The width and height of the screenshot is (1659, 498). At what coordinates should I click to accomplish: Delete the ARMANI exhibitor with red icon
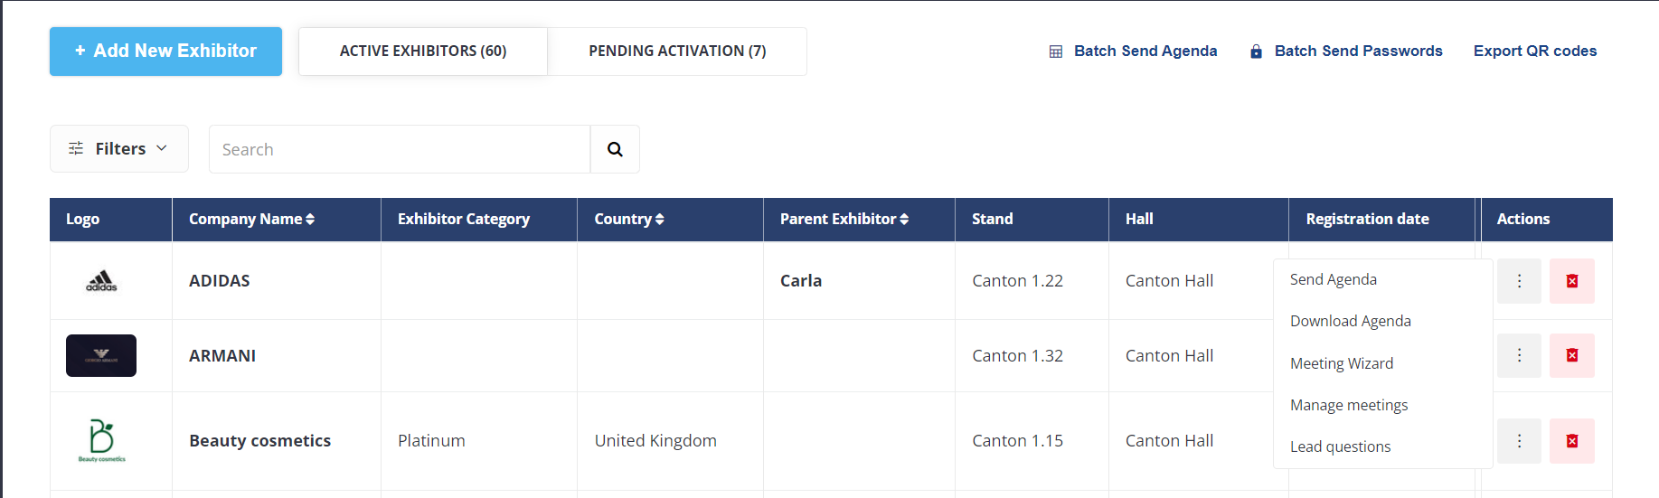pos(1572,355)
